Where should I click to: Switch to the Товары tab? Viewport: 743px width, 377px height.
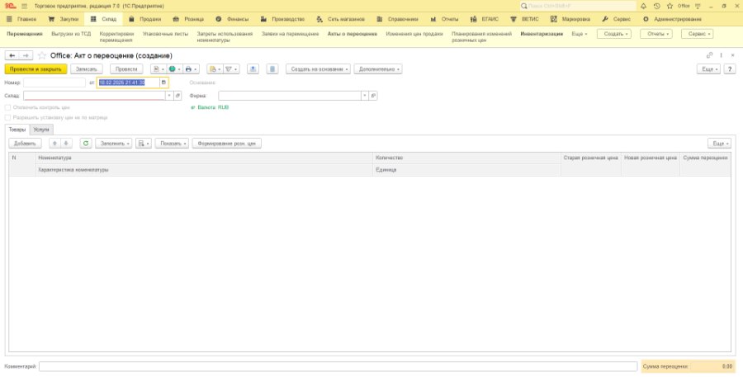17,130
